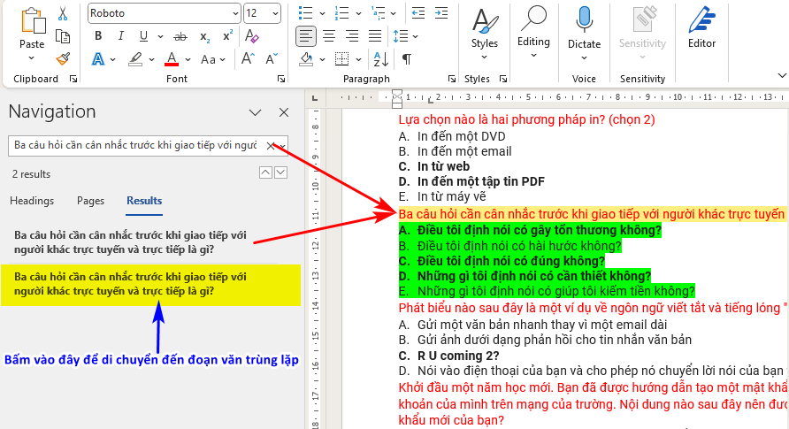789x429 pixels.
Task: Open Styles pane launcher
Action: coord(502,79)
